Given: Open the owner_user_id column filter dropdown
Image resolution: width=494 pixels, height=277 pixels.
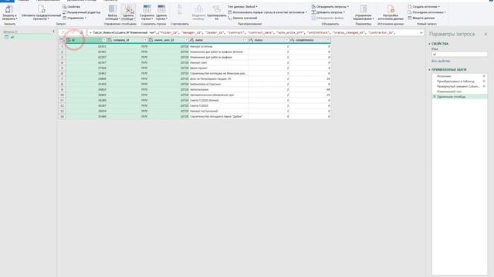Looking at the screenshot, I should tap(187, 40).
